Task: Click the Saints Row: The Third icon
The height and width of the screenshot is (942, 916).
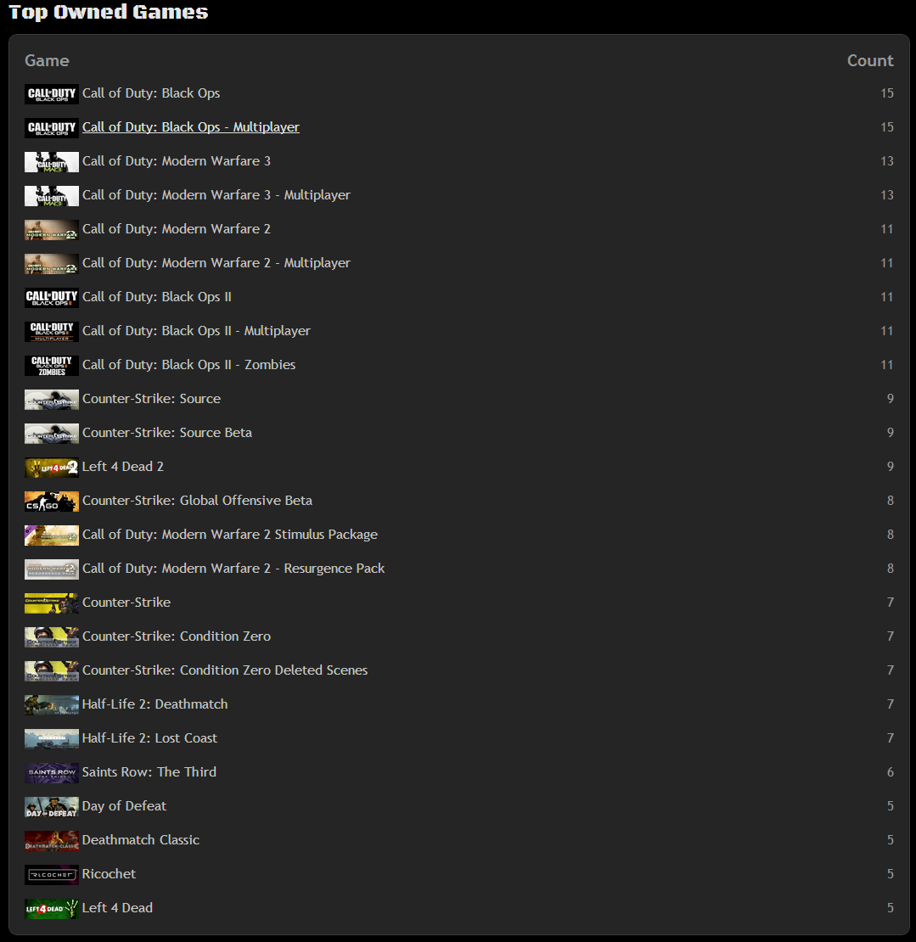Action: click(x=52, y=772)
